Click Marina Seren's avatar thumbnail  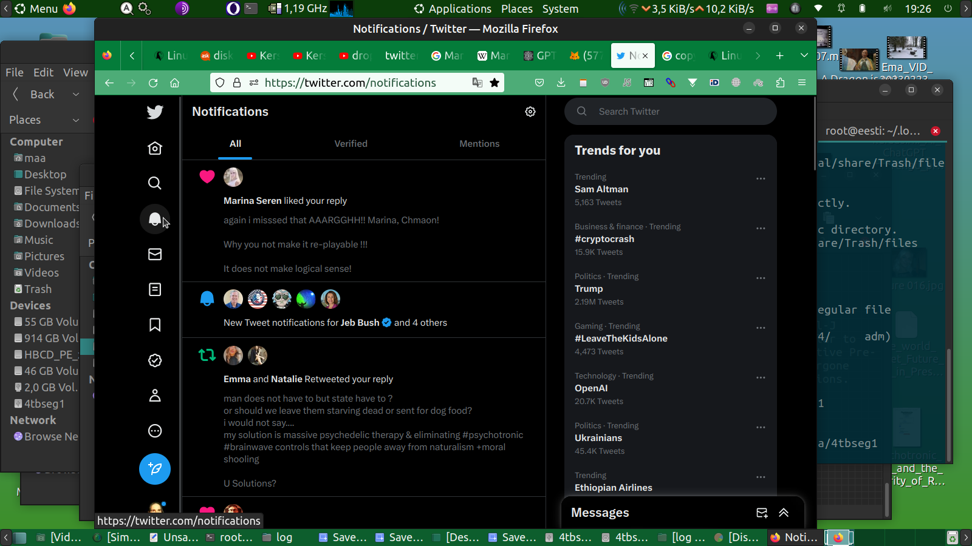tap(233, 177)
